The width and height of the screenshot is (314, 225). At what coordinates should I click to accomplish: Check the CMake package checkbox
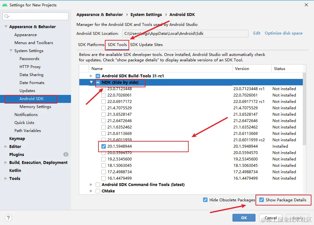(x=98, y=191)
